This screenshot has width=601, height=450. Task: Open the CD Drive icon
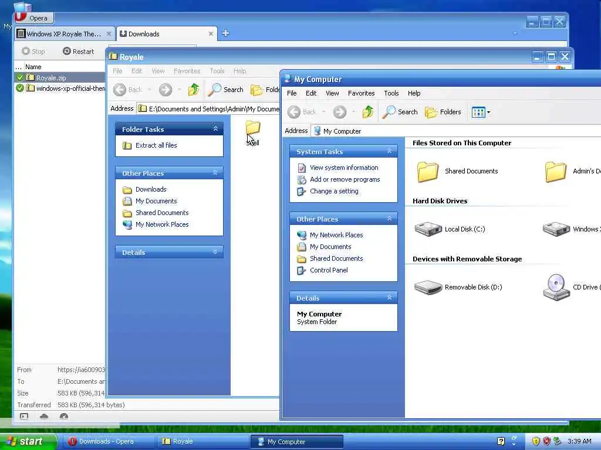(x=556, y=287)
